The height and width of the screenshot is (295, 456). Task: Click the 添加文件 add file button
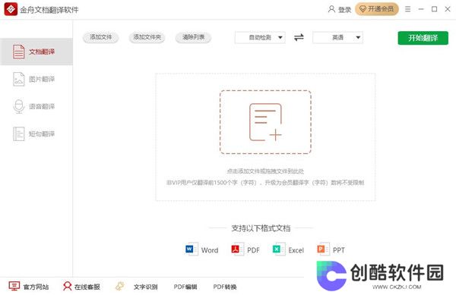click(100, 37)
